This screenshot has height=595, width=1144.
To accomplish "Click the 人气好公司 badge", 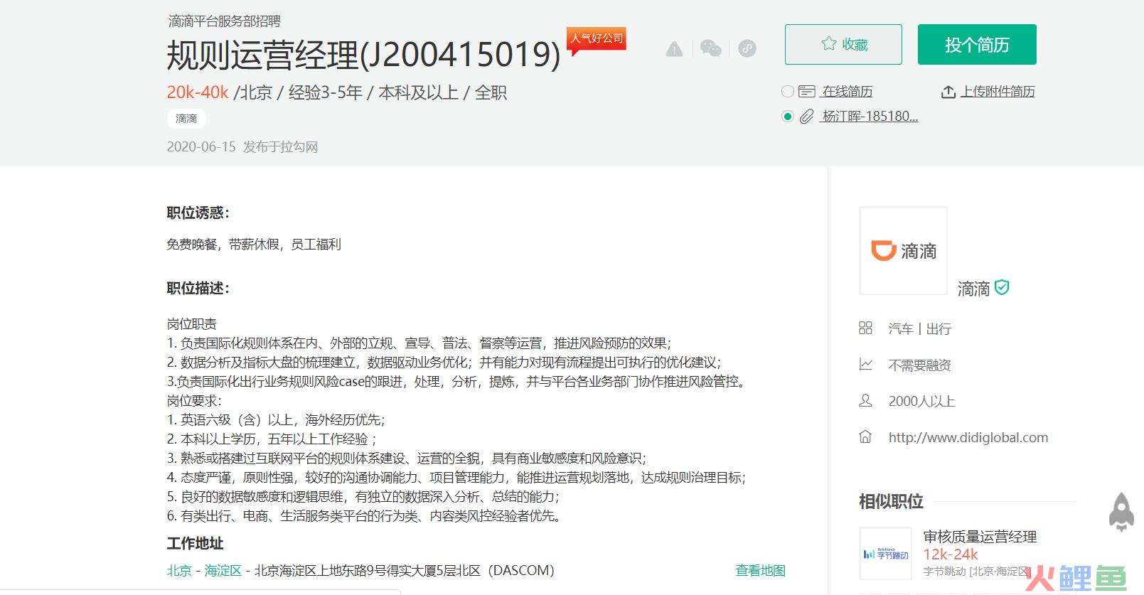I will tap(596, 40).
